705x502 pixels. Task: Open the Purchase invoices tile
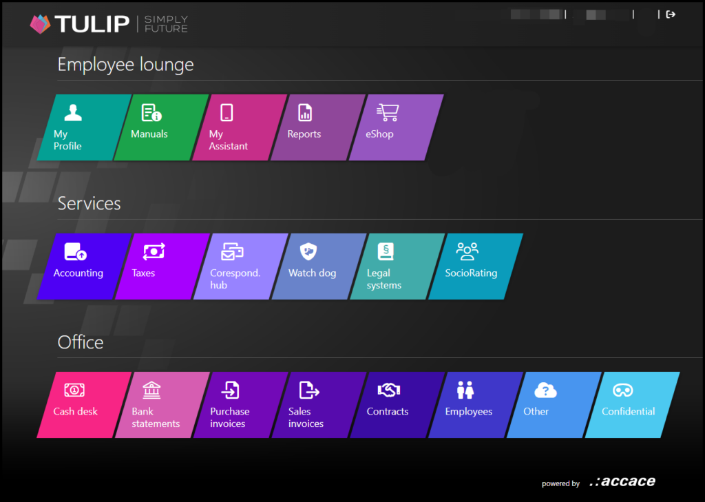pyautogui.click(x=240, y=405)
